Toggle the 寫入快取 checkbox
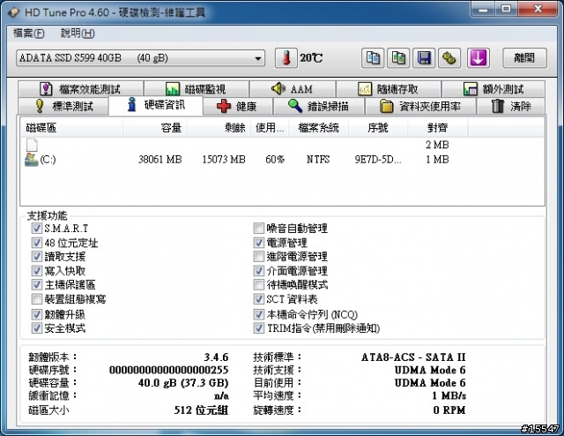The image size is (564, 436). (36, 271)
